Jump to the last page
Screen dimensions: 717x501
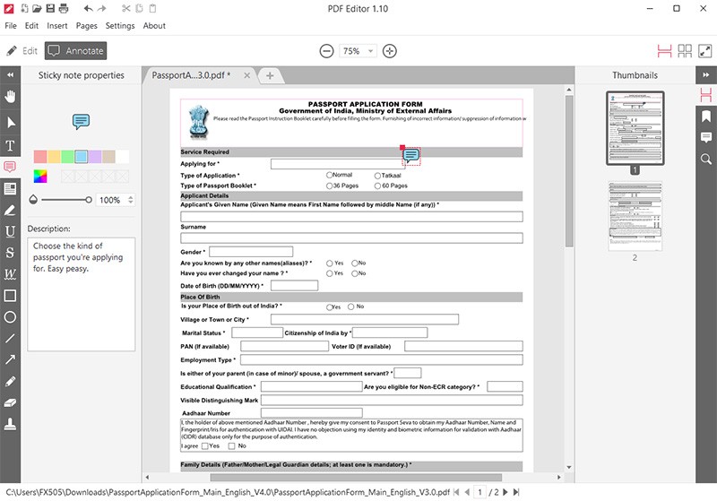tap(516, 492)
